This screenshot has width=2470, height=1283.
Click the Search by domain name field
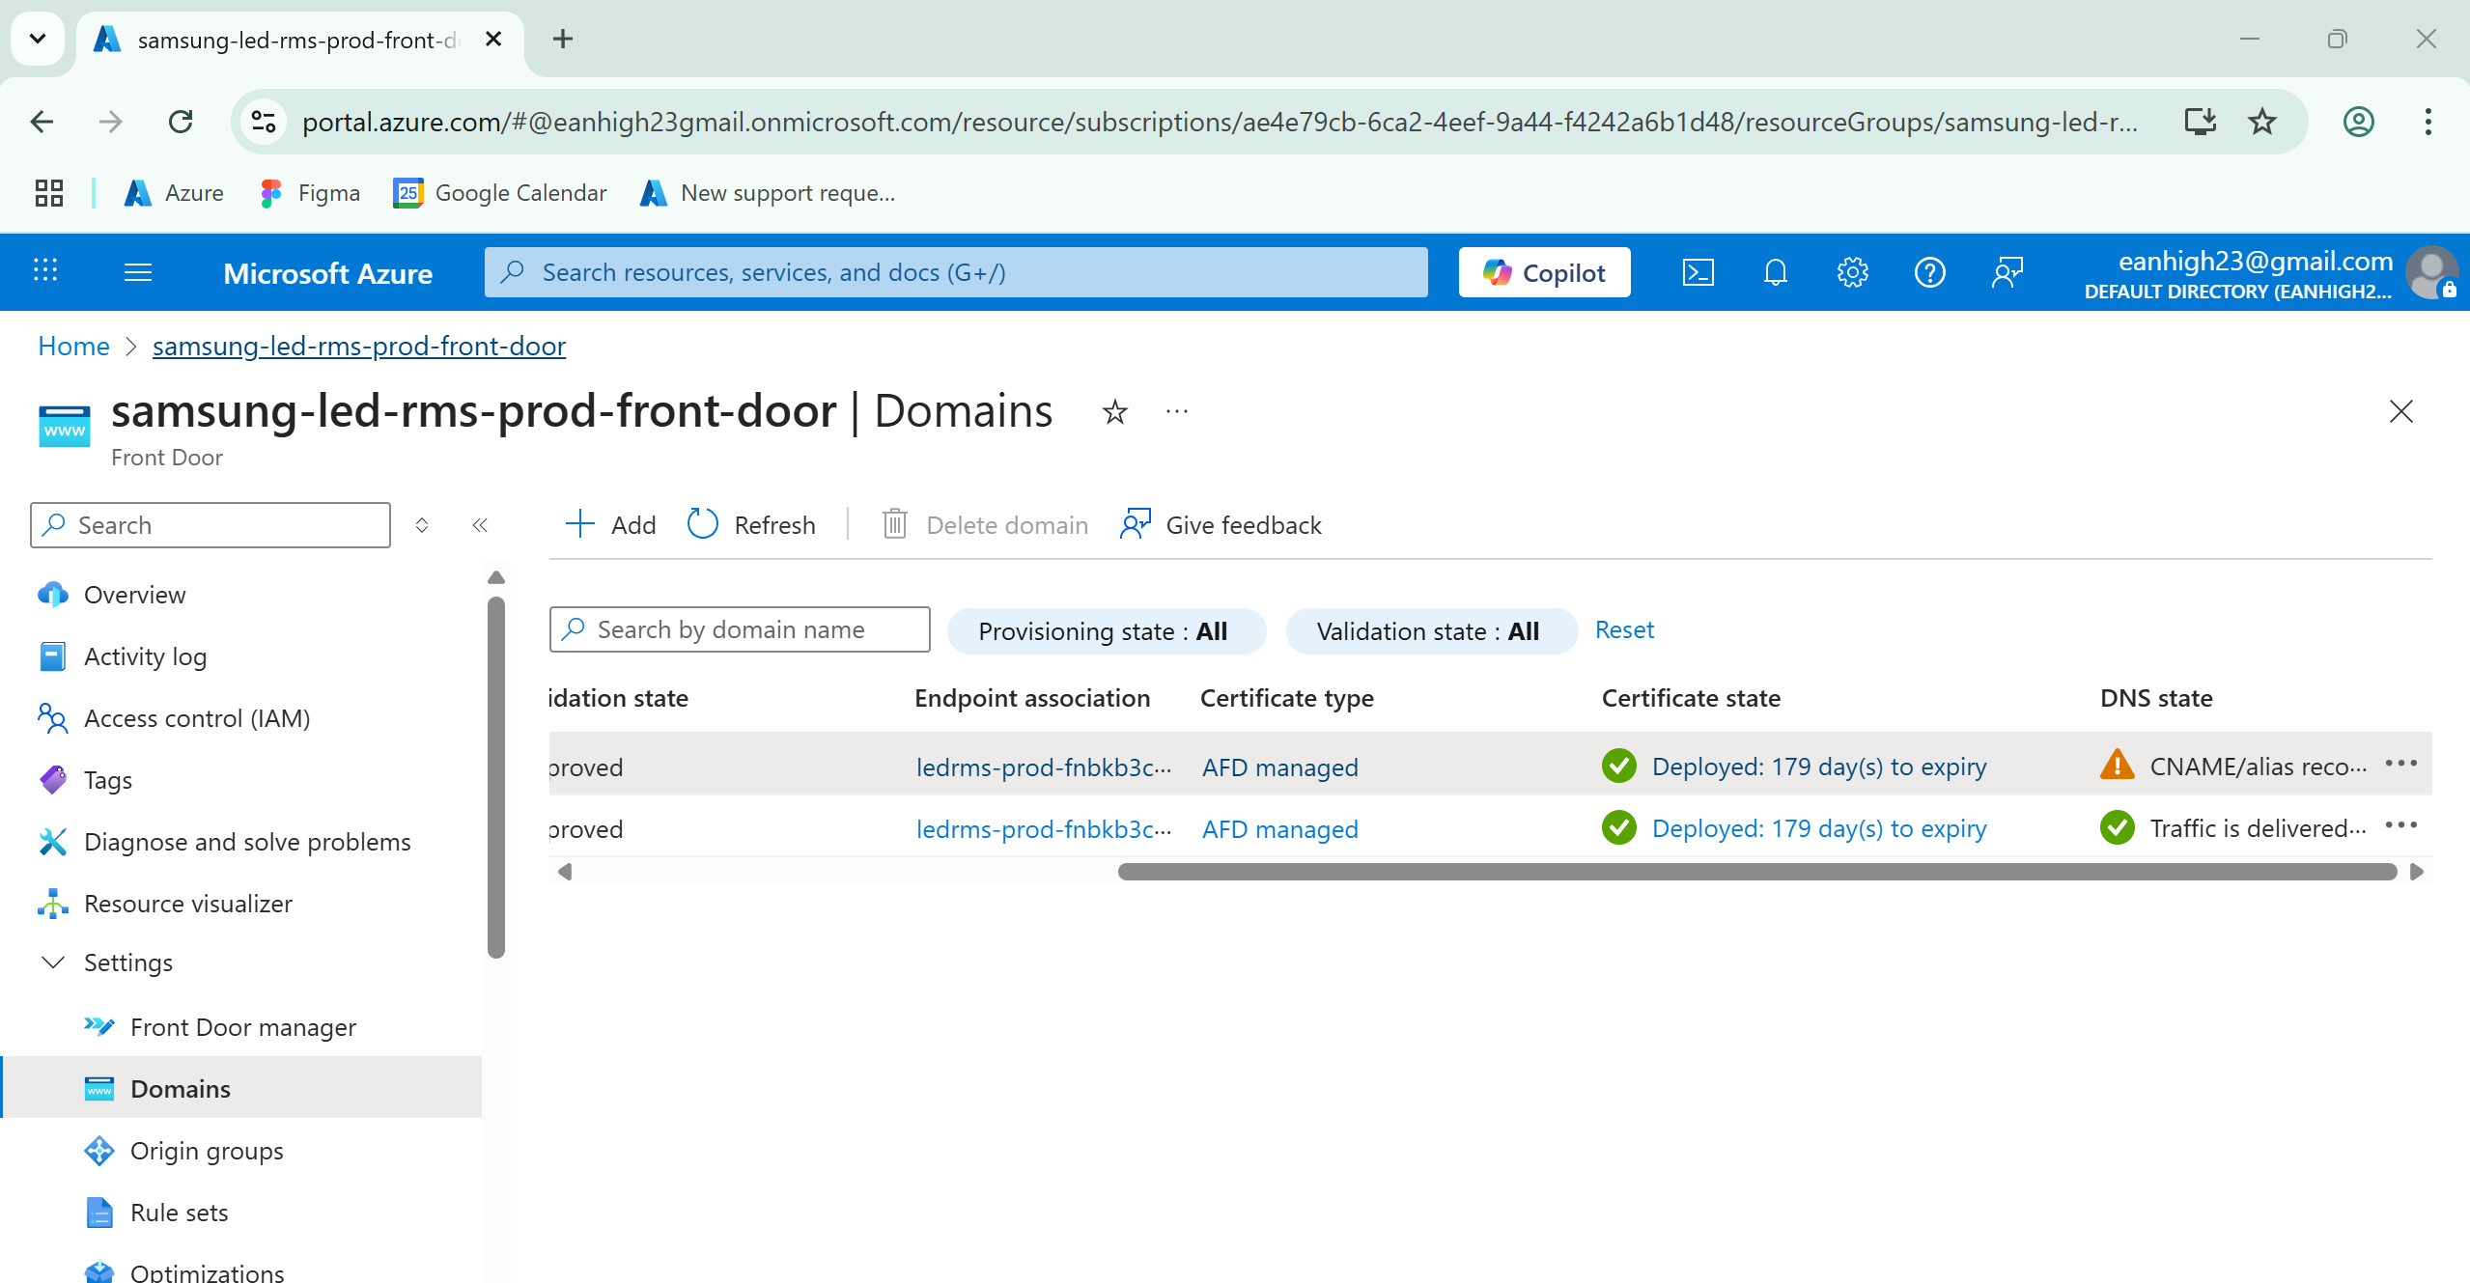click(x=740, y=630)
